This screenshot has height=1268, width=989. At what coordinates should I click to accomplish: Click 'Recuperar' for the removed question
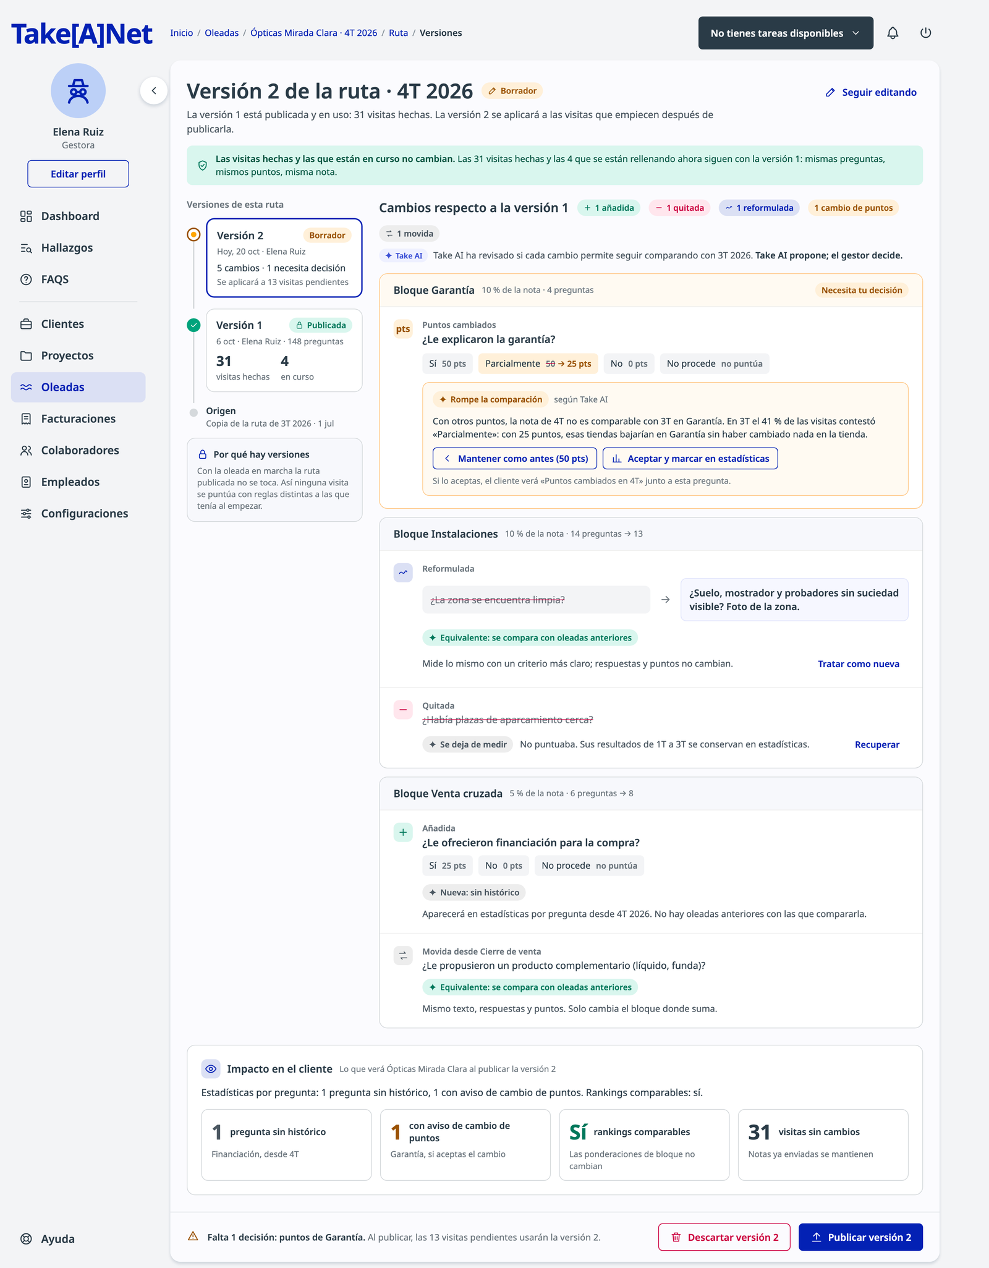[x=877, y=745]
